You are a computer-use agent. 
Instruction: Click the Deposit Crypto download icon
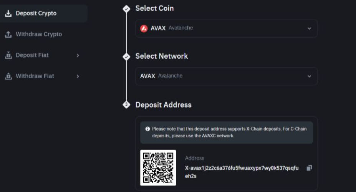point(8,13)
